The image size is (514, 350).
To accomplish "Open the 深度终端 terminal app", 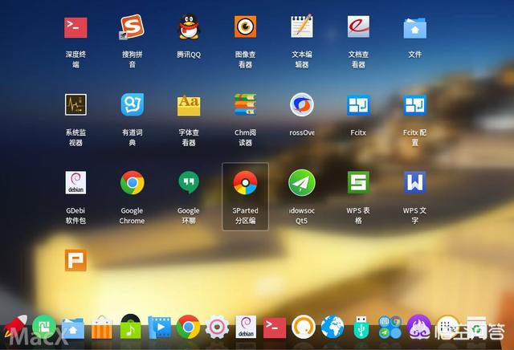I will tap(75, 28).
